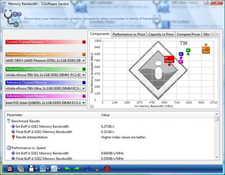Cancel using the red X icon
225x175 pixels.
(x=107, y=168)
